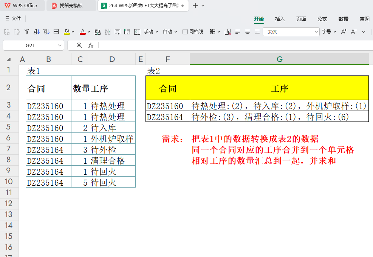Open the 文件 menu
Viewport: 373px width, 257px height.
(x=13, y=18)
